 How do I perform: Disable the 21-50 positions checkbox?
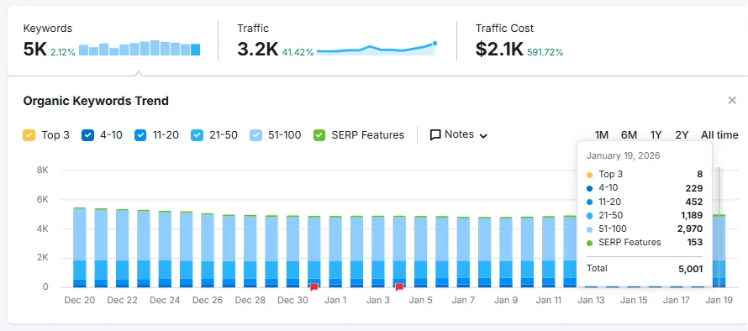tap(196, 135)
